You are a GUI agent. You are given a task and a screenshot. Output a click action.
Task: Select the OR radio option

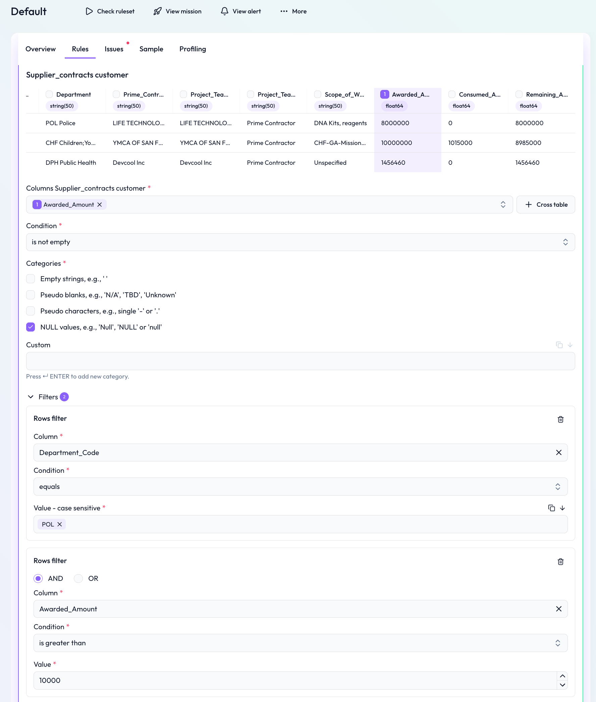pos(79,579)
